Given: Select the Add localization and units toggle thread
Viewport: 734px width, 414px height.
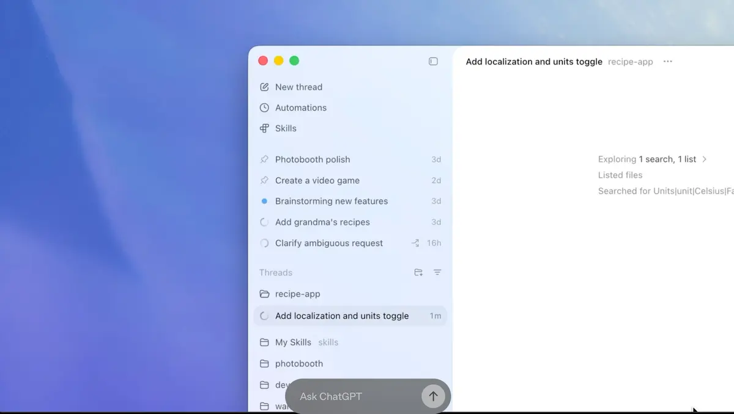Looking at the screenshot, I should point(341,316).
